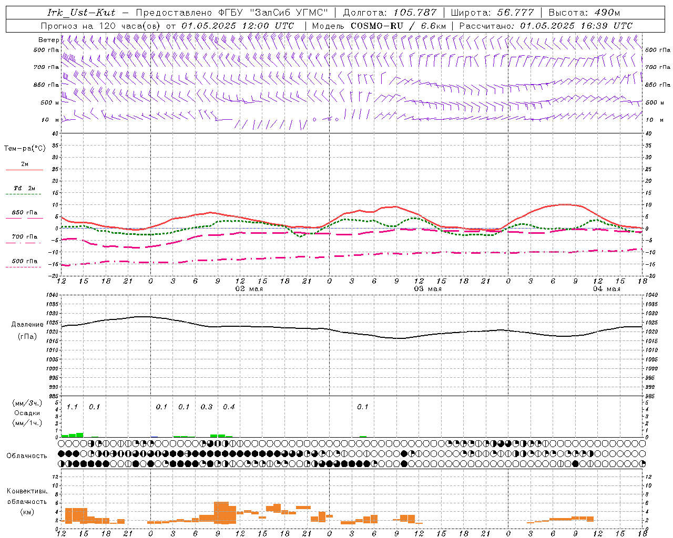
Task: Click "-20" on right temperature axis
Action: 650,276
